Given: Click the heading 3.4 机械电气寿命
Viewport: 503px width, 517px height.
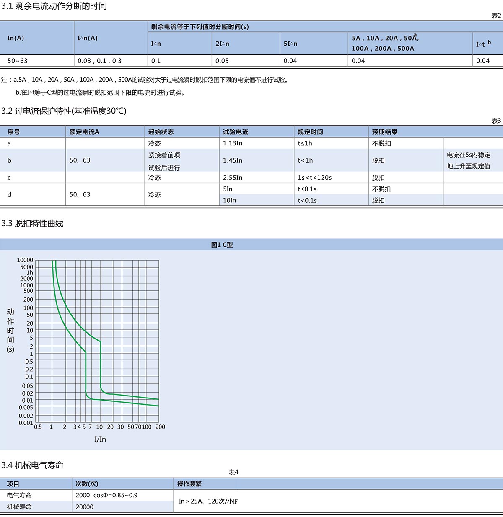Looking at the screenshot, I should click(32, 465).
